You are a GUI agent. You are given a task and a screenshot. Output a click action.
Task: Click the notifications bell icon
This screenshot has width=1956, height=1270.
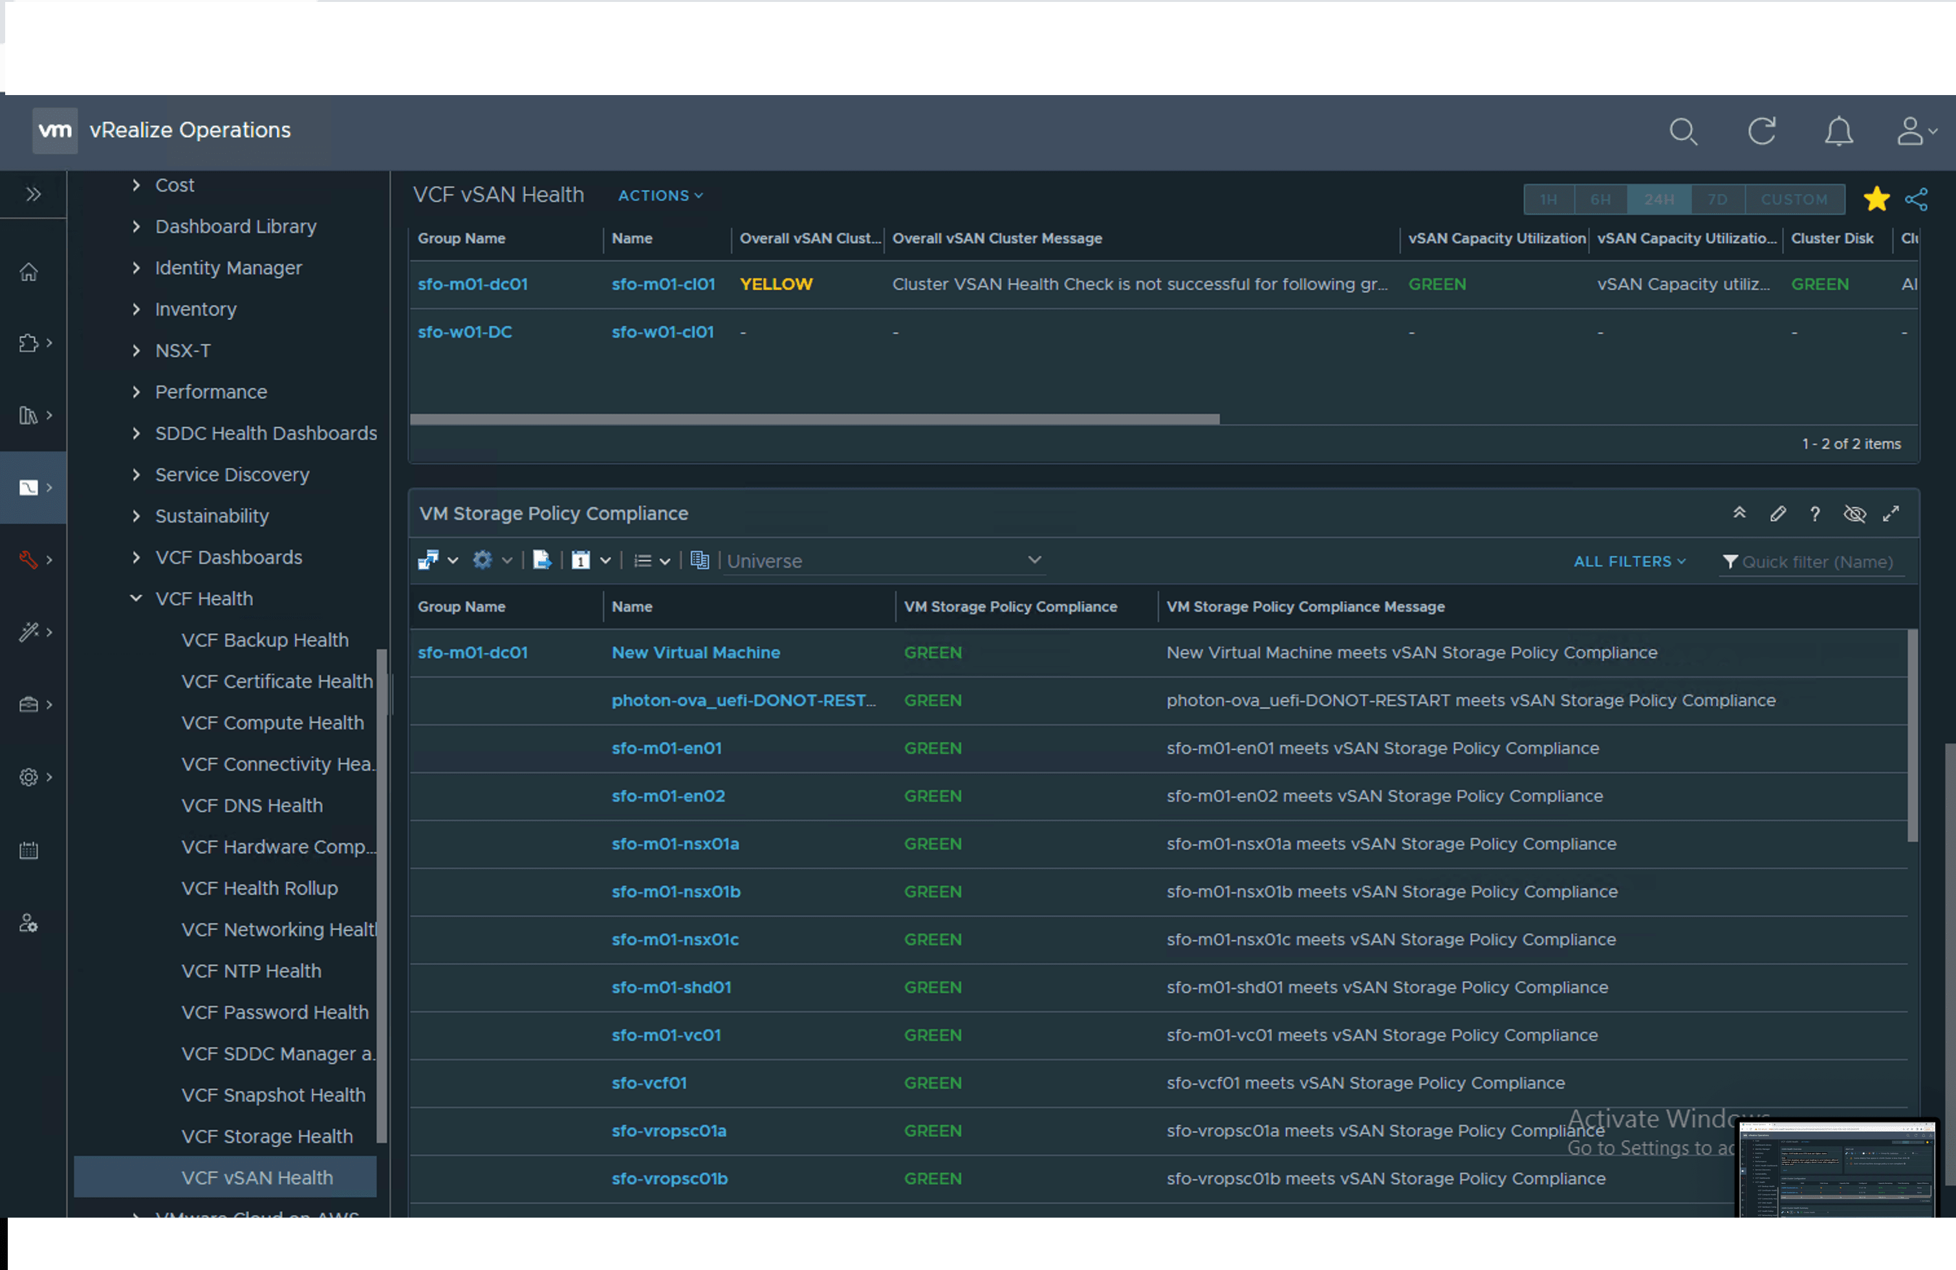1838,131
